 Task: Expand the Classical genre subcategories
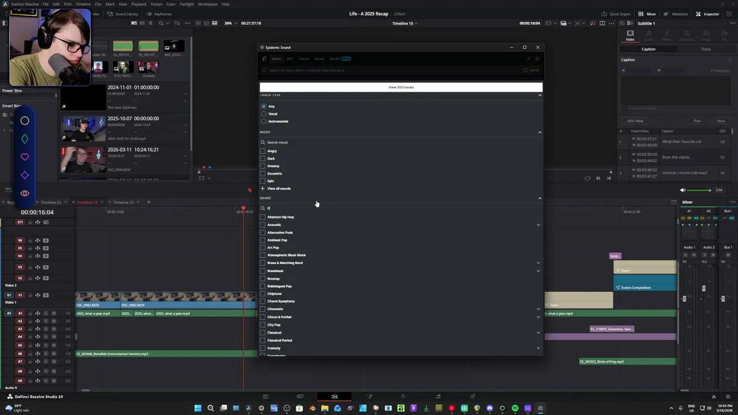539,333
